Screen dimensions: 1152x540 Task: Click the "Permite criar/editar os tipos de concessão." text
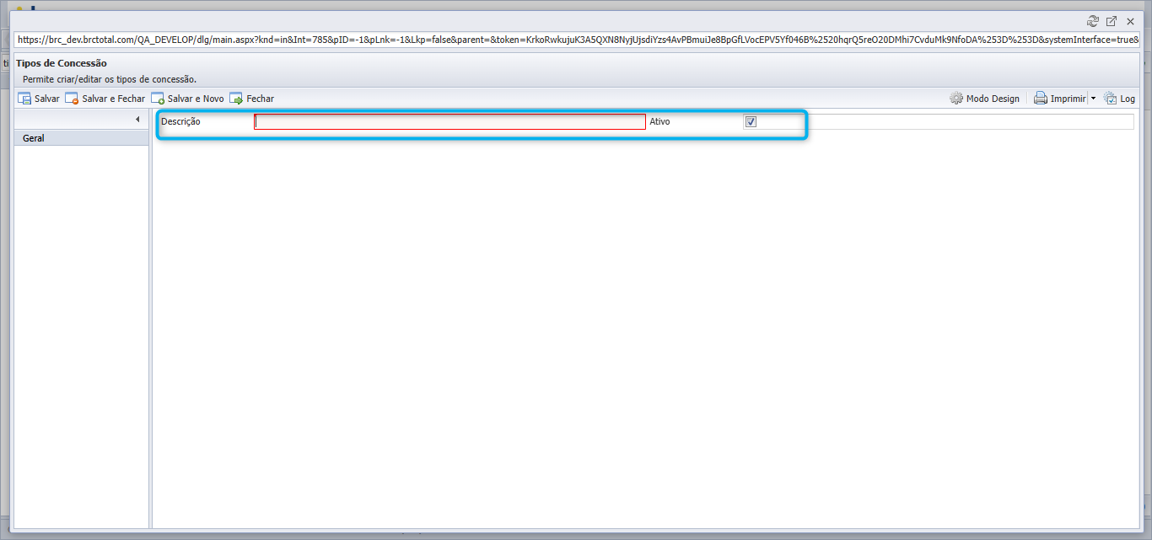[x=110, y=79]
